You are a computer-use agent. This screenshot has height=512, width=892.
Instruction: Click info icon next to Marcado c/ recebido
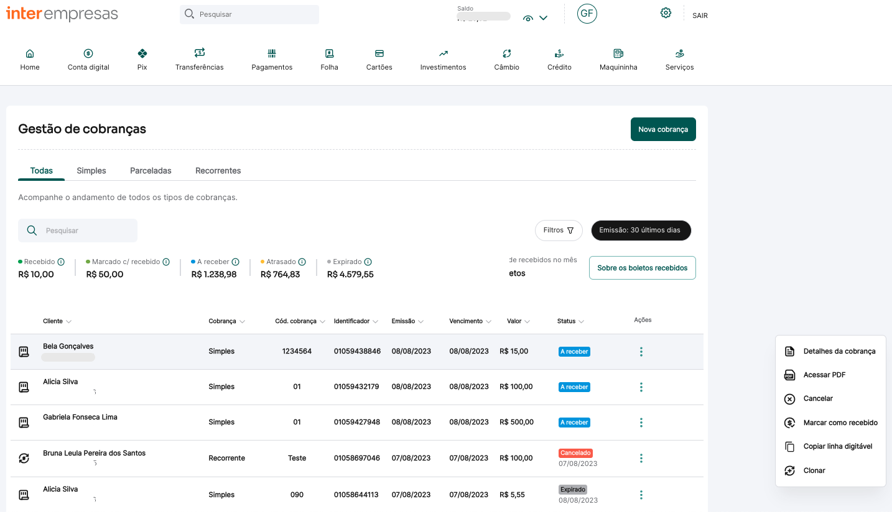click(166, 262)
